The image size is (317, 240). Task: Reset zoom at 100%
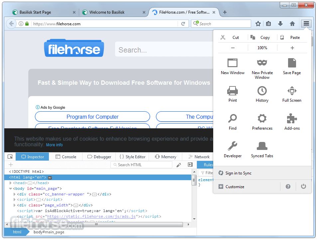262,48
